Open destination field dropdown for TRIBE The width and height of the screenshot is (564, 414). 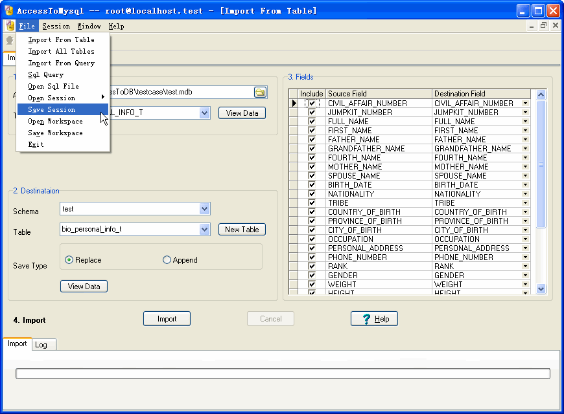click(x=526, y=203)
